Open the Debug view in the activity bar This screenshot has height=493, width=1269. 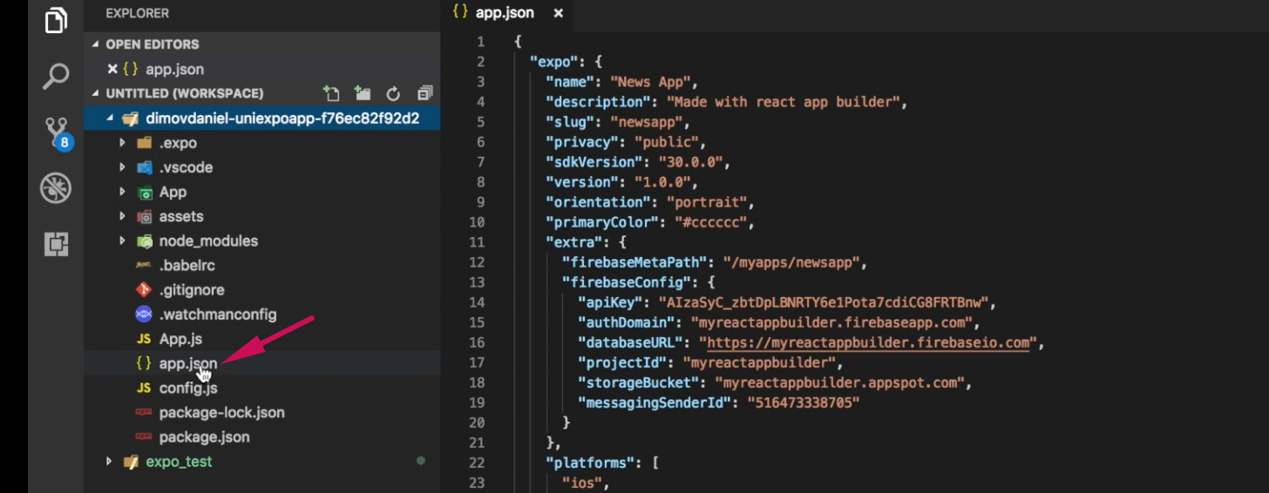pyautogui.click(x=56, y=188)
